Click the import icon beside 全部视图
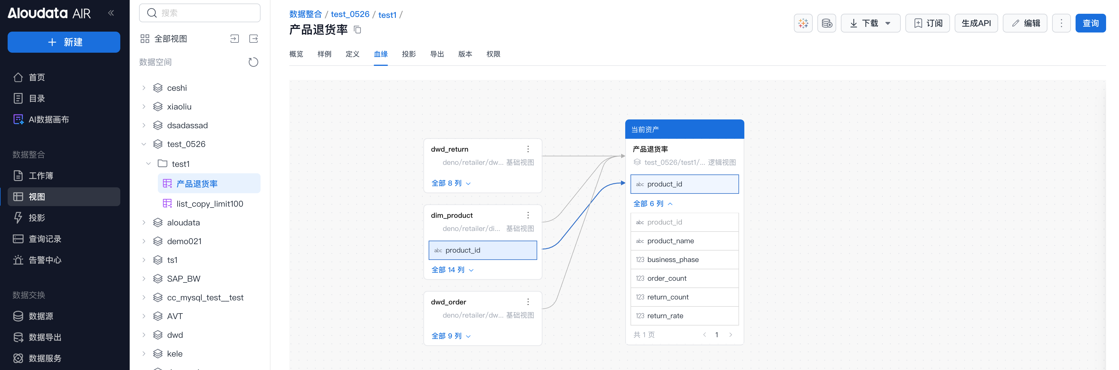Image resolution: width=1119 pixels, height=370 pixels. 235,39
